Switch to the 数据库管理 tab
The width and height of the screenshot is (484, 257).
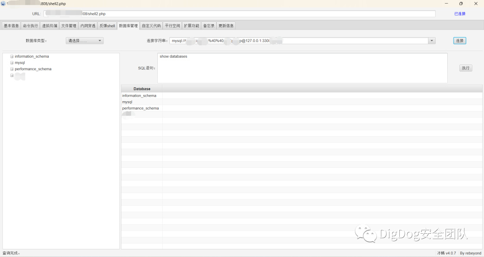[129, 26]
